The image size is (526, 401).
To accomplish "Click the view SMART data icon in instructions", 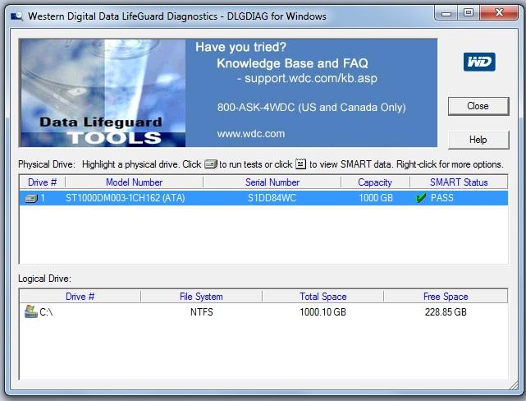I will 300,164.
